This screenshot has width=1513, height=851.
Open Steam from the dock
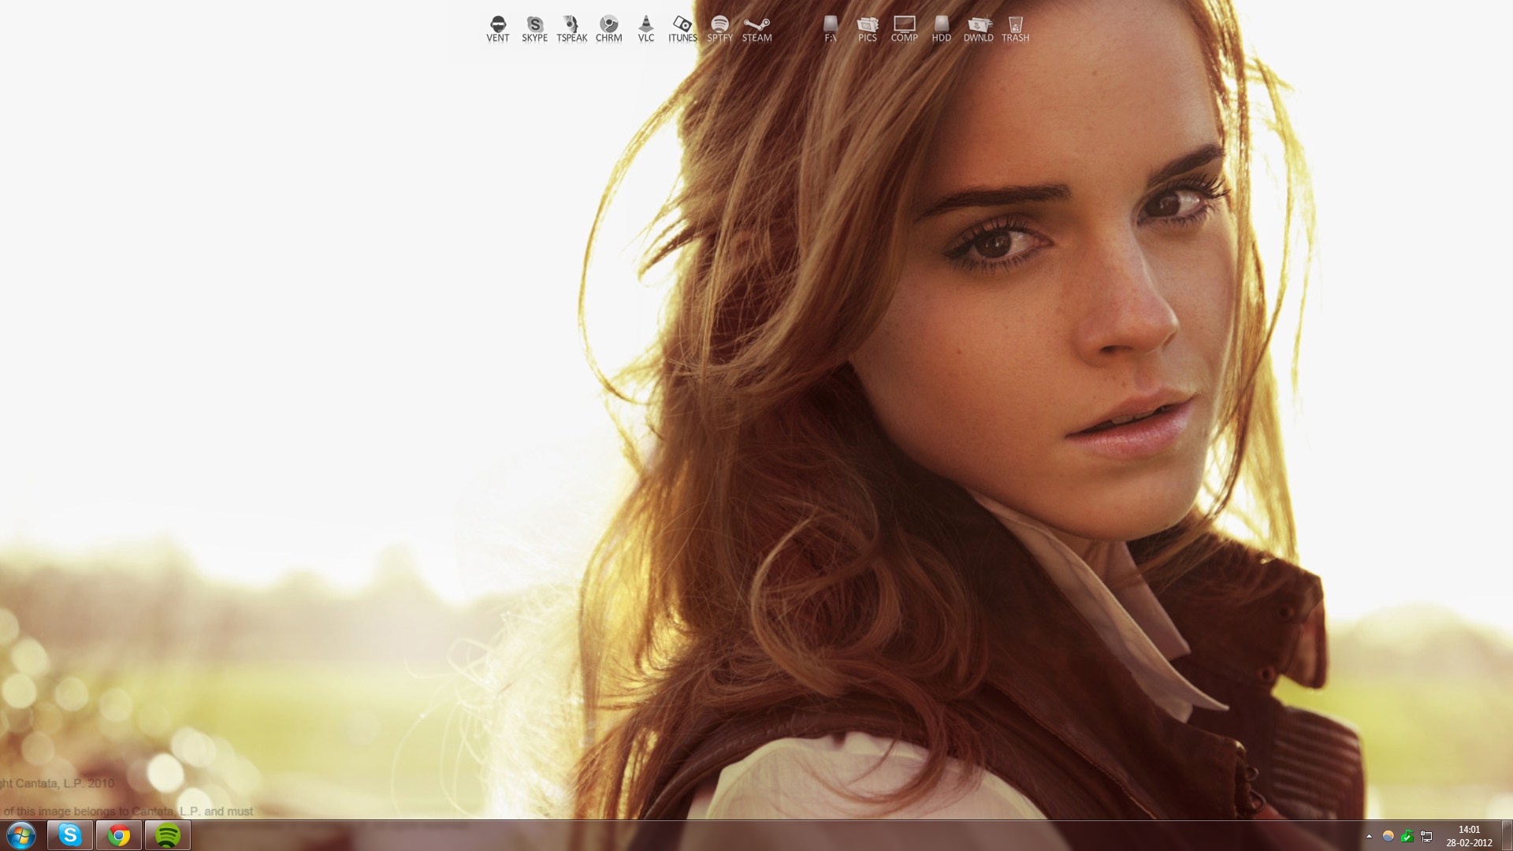(x=756, y=28)
